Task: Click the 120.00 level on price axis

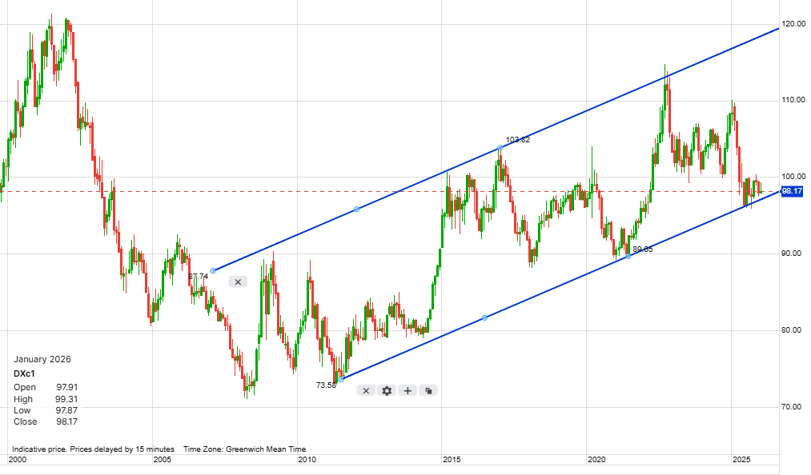Action: (x=792, y=24)
